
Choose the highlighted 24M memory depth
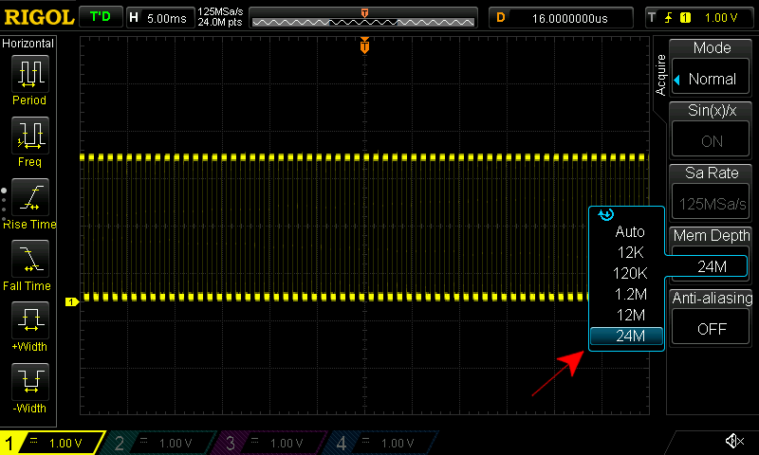[627, 336]
